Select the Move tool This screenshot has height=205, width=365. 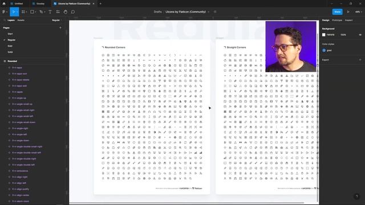(x=14, y=12)
